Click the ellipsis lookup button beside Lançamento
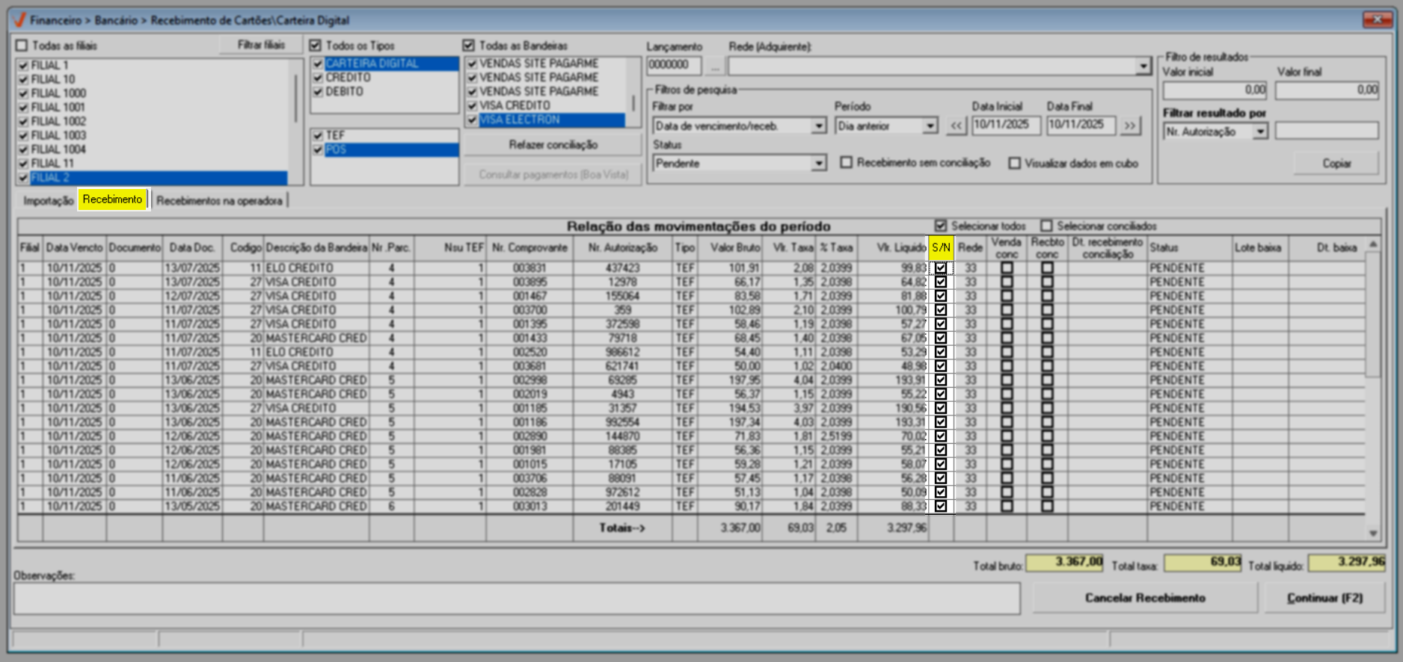Viewport: 1403px width, 662px height. point(715,66)
